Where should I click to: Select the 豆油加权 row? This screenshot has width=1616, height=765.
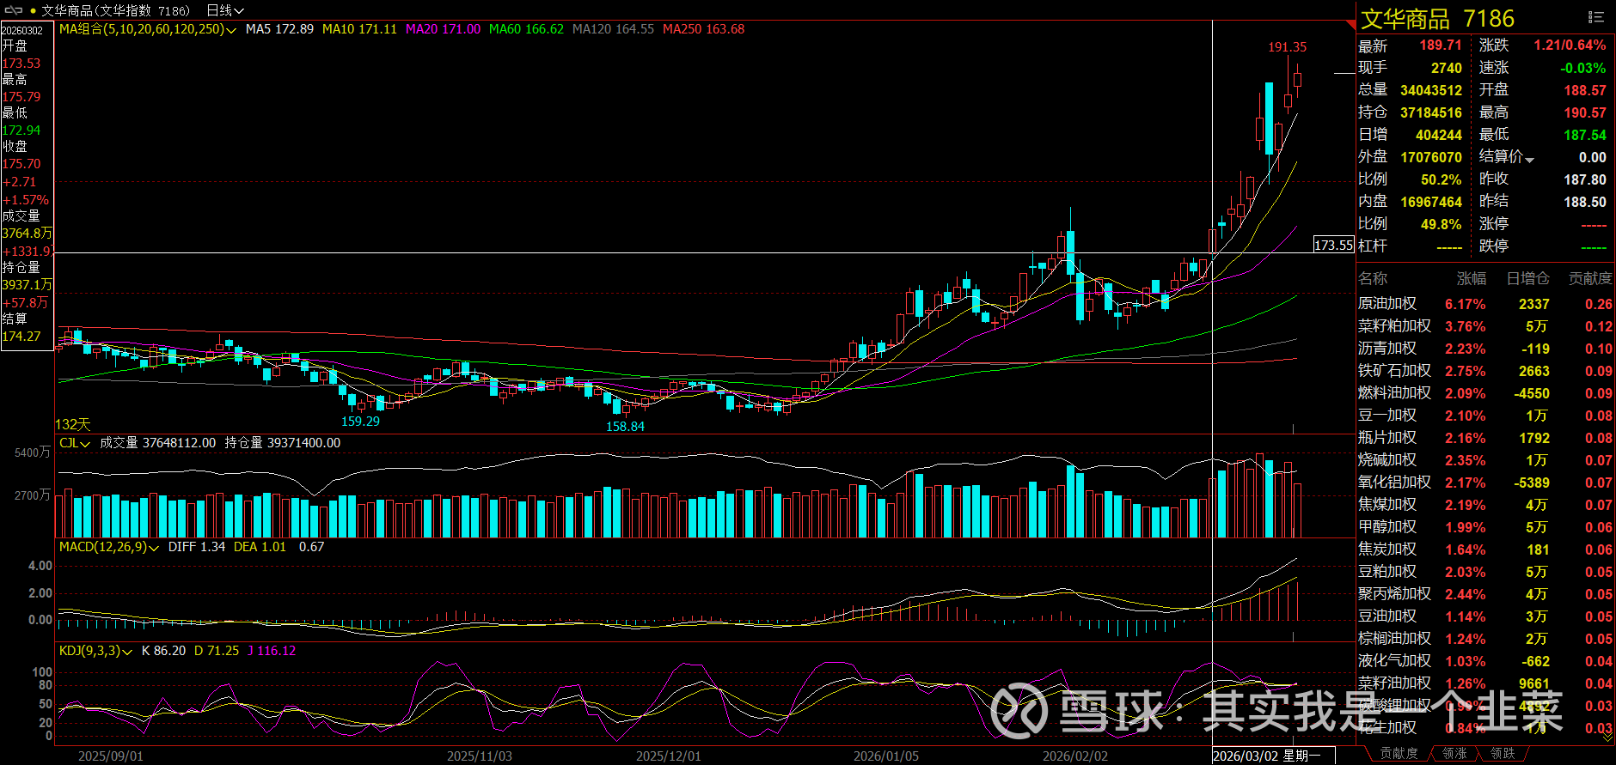[1485, 616]
